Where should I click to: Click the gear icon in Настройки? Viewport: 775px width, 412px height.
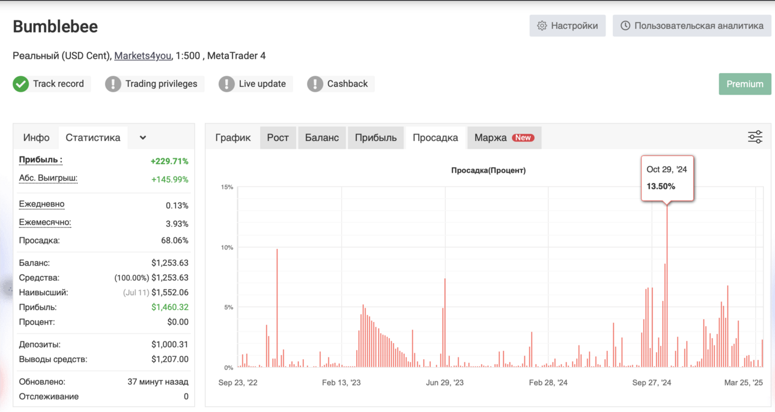click(x=542, y=26)
